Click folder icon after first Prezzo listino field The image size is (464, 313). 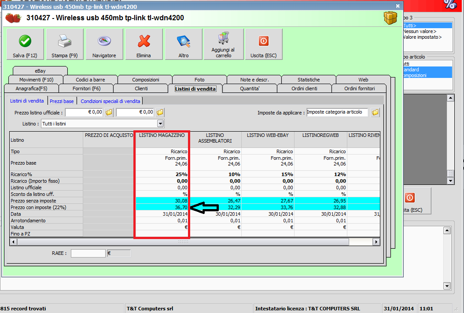[109, 112]
